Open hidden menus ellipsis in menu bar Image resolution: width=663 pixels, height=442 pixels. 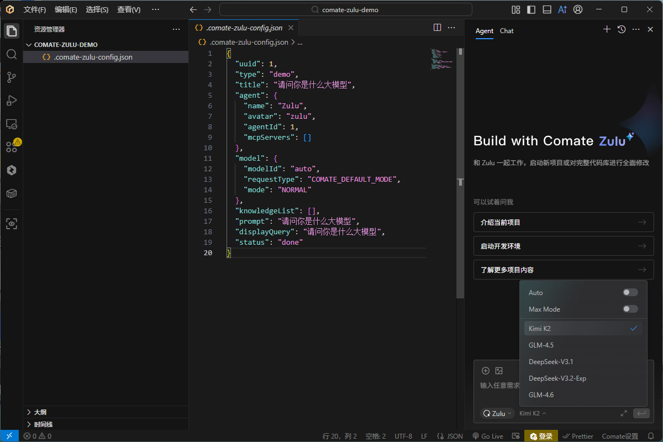point(155,9)
